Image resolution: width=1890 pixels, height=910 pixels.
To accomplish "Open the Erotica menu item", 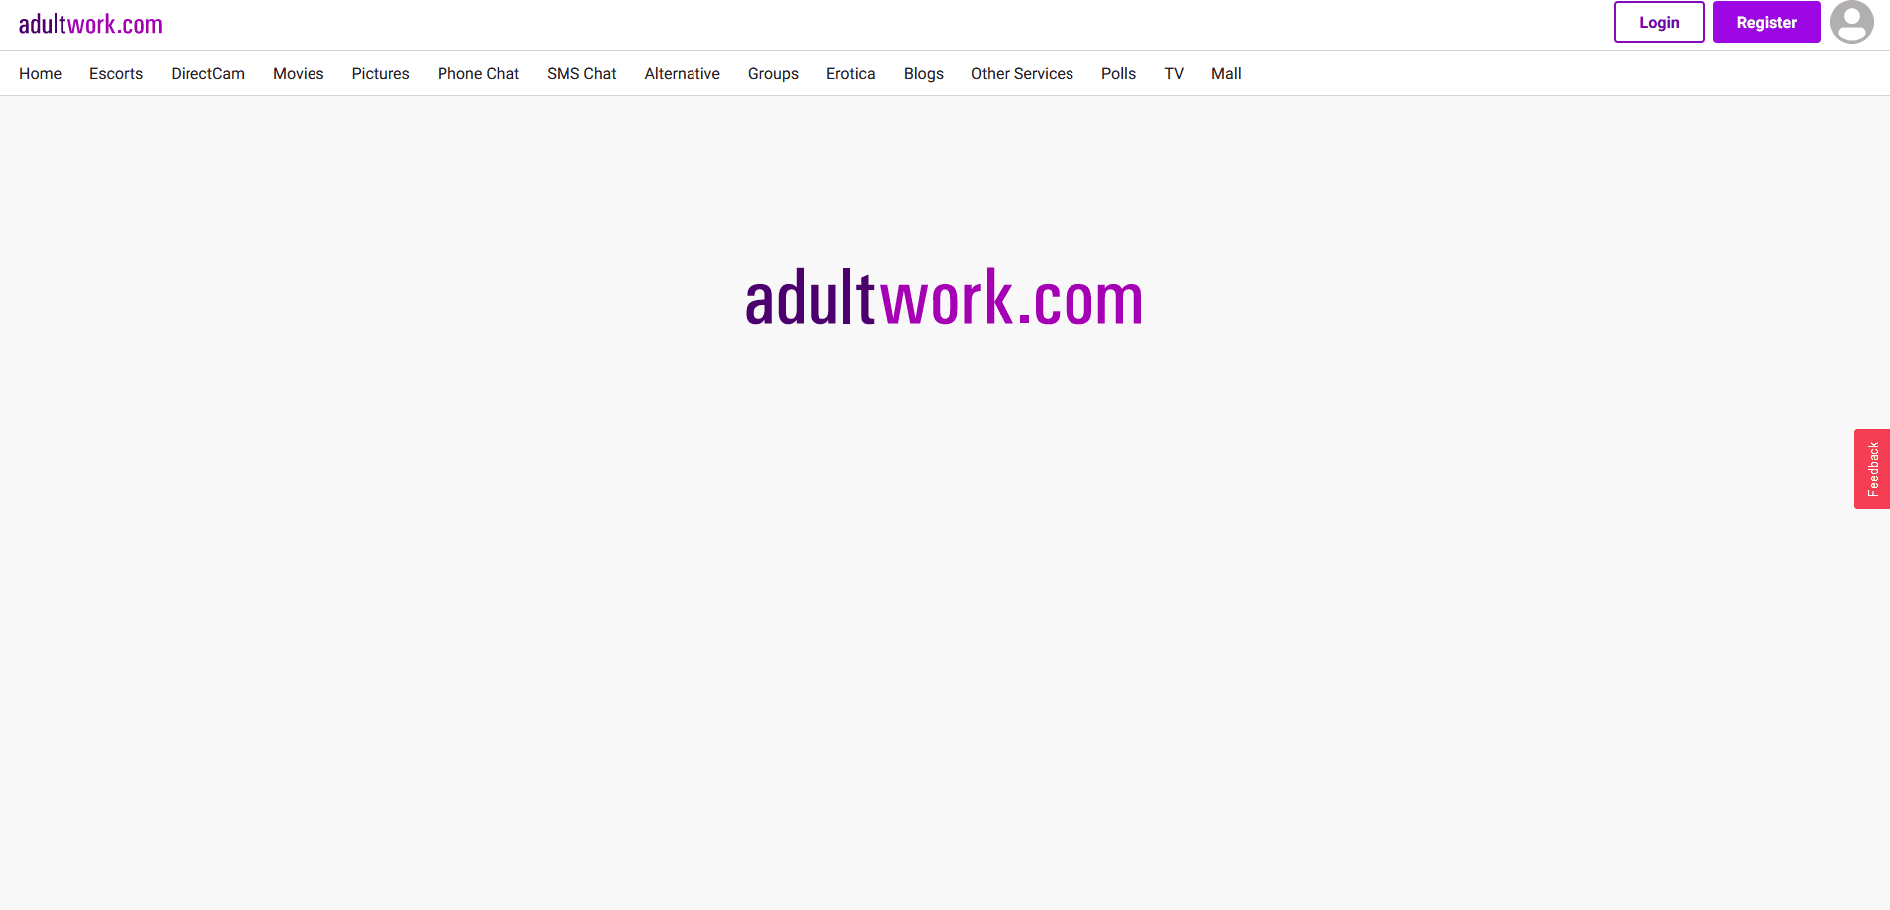I will tap(850, 73).
